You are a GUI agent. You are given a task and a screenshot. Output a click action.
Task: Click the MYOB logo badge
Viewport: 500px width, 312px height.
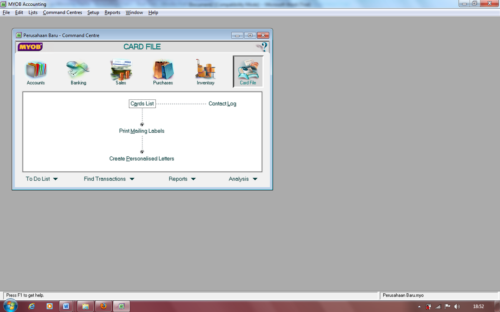[x=30, y=47]
